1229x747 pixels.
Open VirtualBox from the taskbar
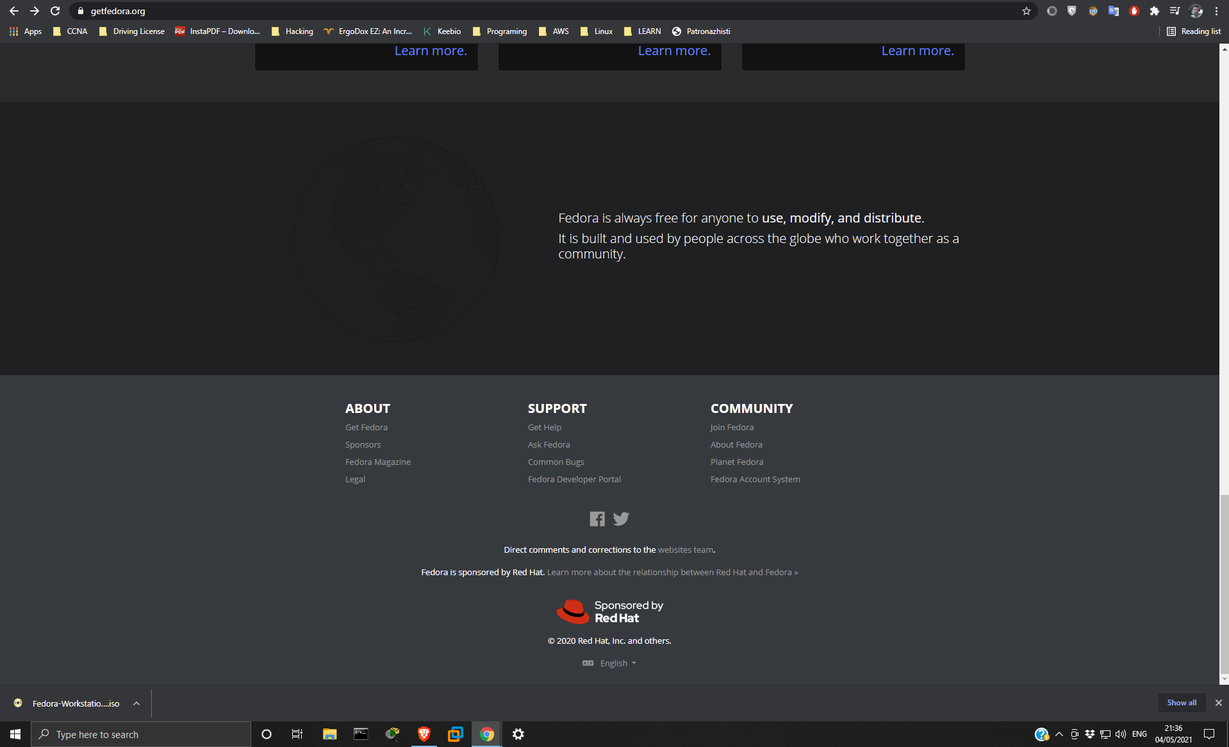point(455,734)
